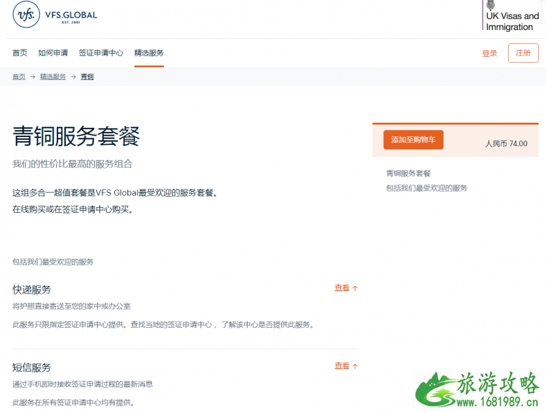The image size is (546, 412).
Task: Click the 短信服务 section title
Action: click(x=32, y=368)
